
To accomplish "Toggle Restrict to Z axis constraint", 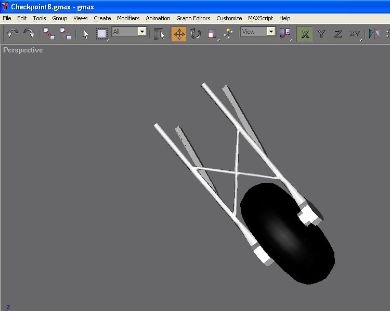I will coord(338,34).
